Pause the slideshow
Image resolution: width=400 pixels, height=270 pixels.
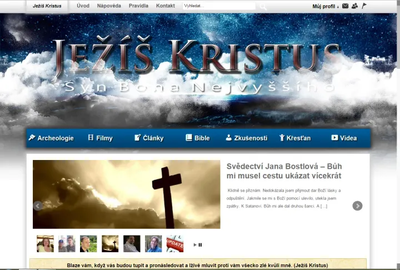coord(200,245)
